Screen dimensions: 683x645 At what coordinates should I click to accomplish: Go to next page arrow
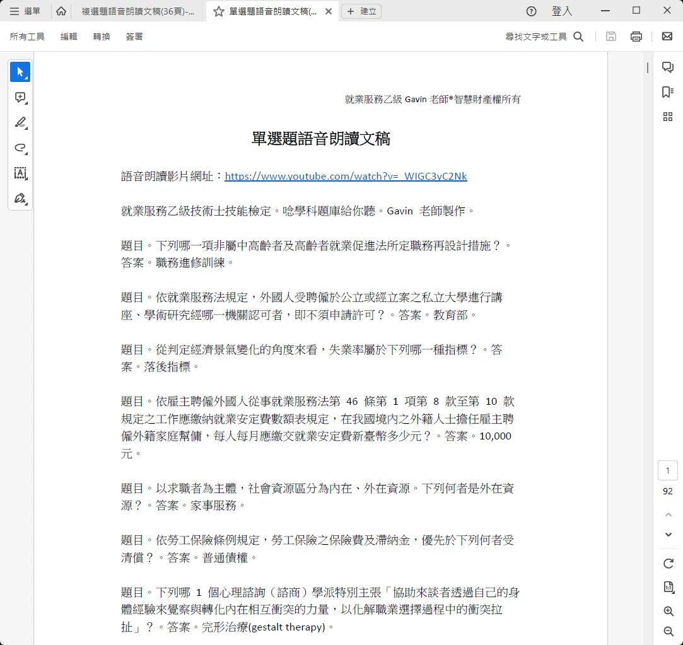click(x=668, y=535)
